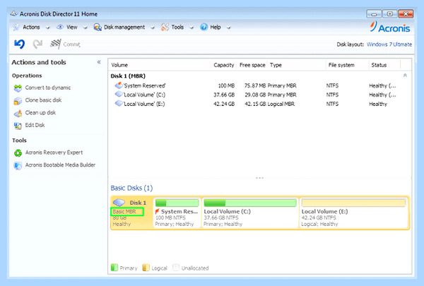424x286 pixels.
Task: Collapse the Disk 1 (MBR) group
Action: click(x=405, y=76)
